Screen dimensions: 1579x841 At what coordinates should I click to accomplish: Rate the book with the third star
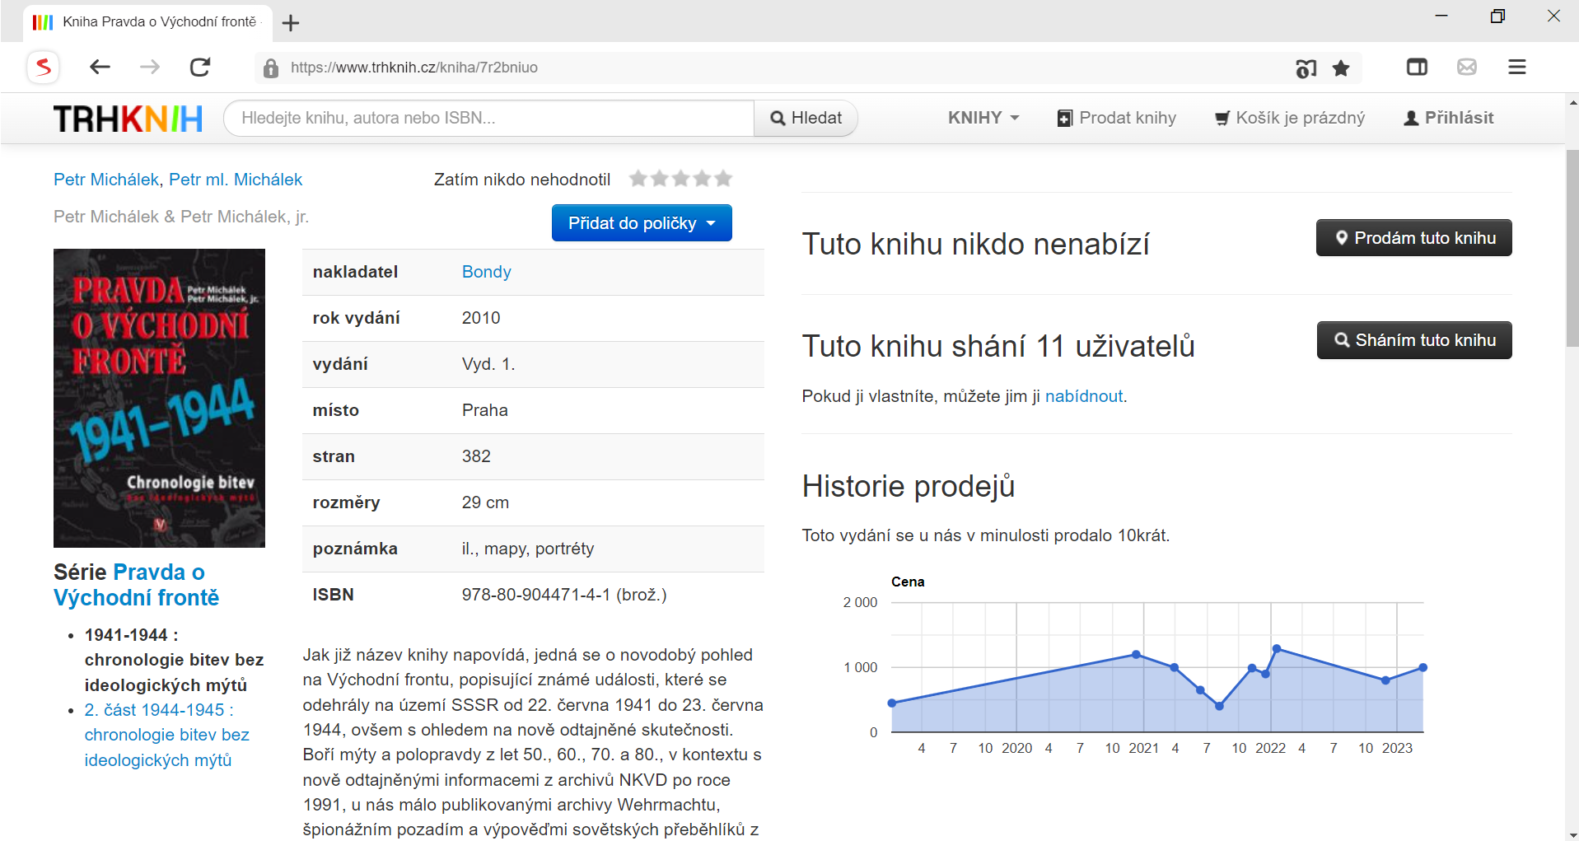680,179
